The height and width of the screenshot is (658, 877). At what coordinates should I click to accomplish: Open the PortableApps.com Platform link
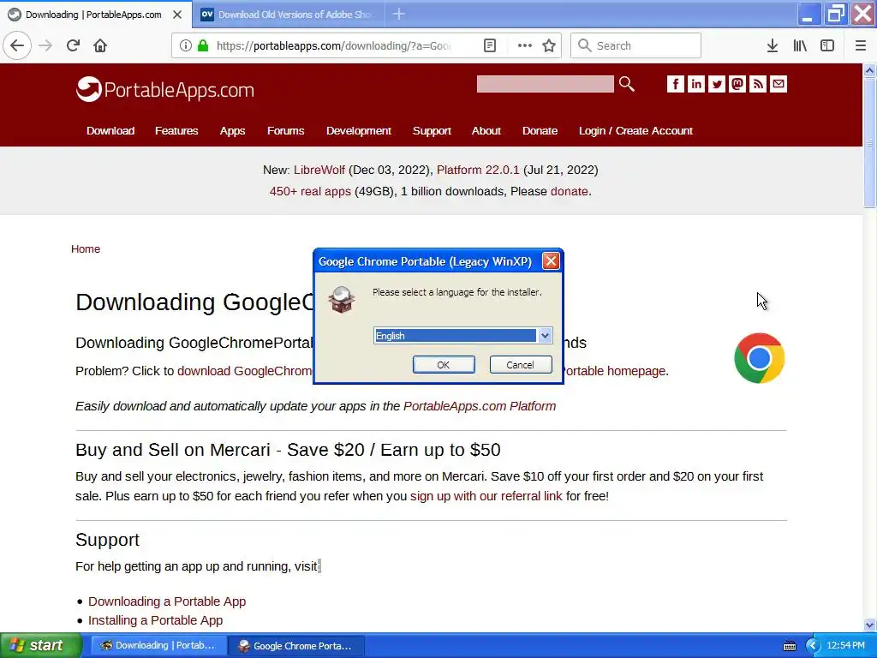click(480, 406)
